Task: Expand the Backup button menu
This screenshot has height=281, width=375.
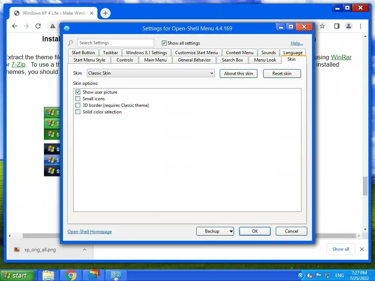Action: [231, 231]
